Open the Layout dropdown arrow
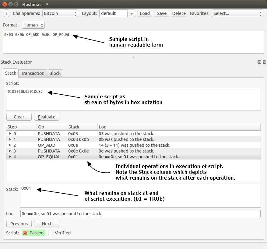 click(x=131, y=13)
